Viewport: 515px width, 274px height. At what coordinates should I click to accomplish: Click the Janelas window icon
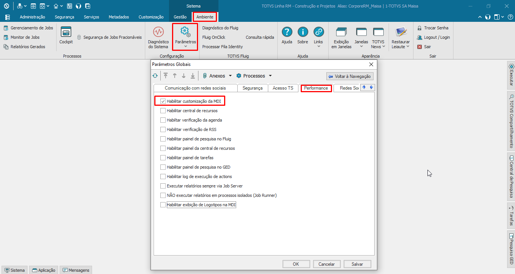pos(361,32)
